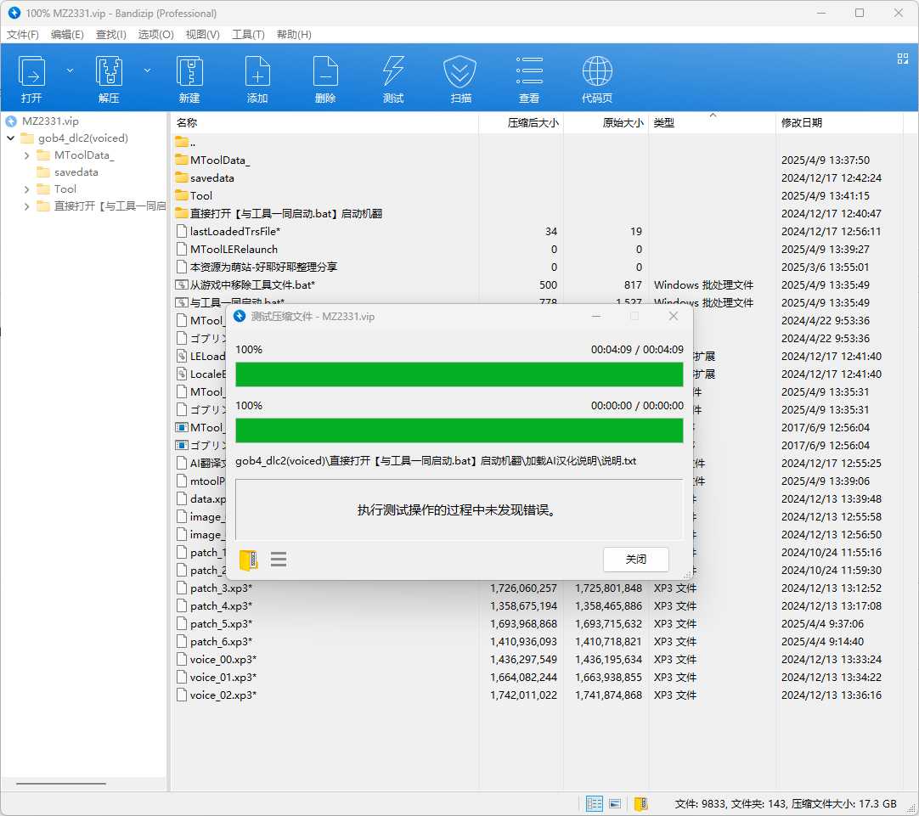Click the Code page (代码页) globe icon
The image size is (919, 816).
coord(597,73)
